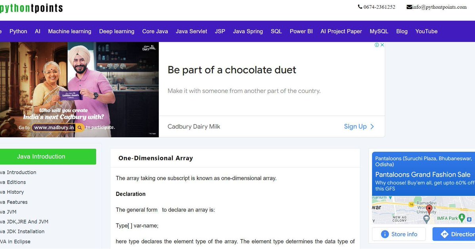Image resolution: width=475 pixels, height=249 pixels.
Task: Open Java Editions sidebar link
Action: pos(13,182)
